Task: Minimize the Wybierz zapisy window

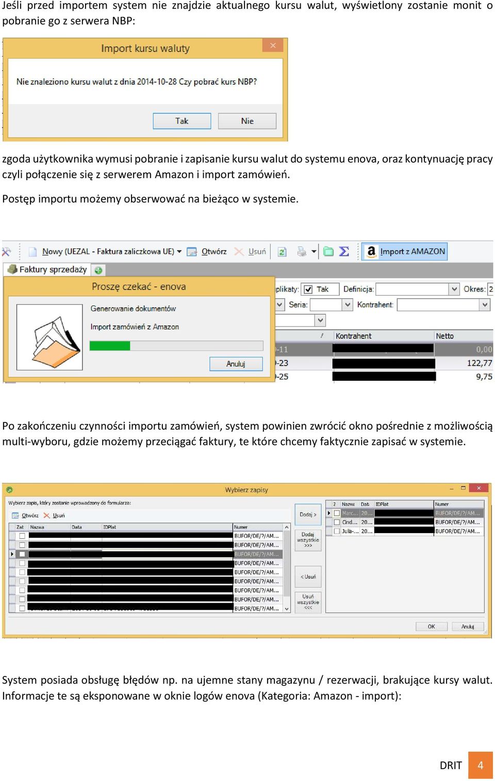Action: pyautogui.click(x=452, y=488)
